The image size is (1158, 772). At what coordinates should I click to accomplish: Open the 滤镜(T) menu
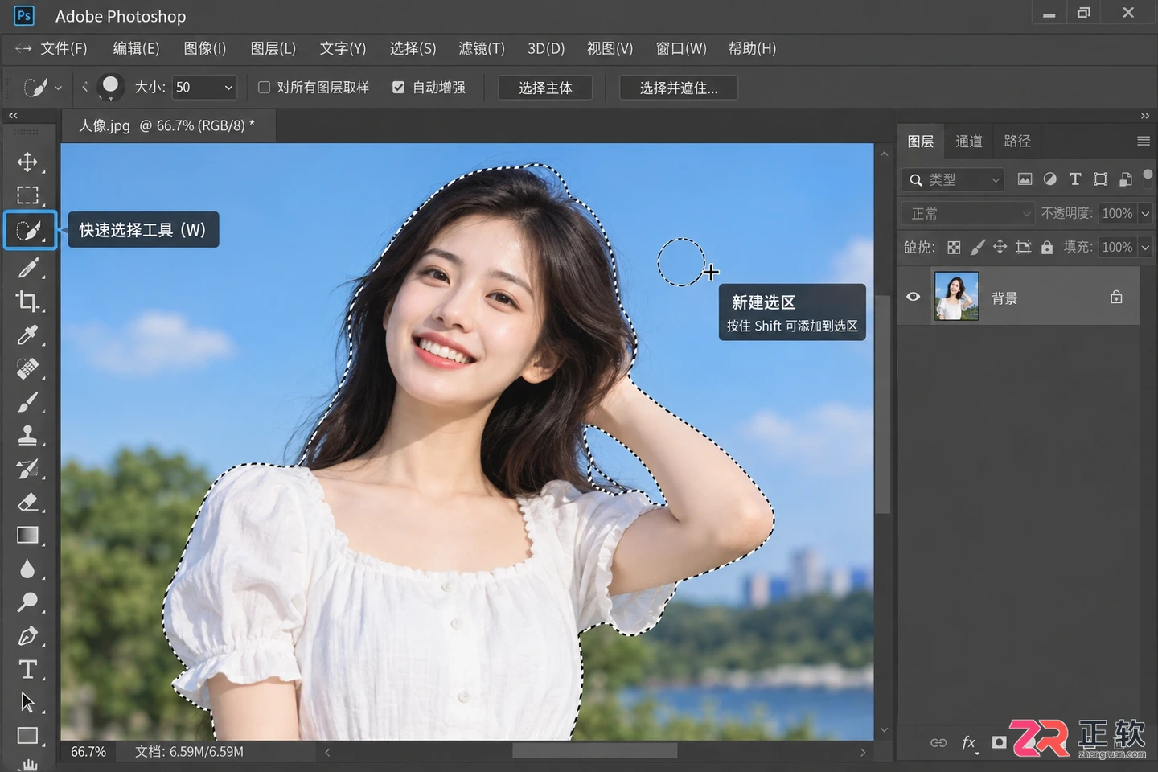pyautogui.click(x=482, y=48)
